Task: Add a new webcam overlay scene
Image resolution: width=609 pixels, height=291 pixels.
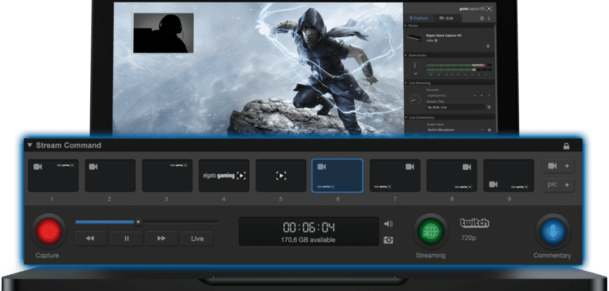Action: click(x=559, y=166)
